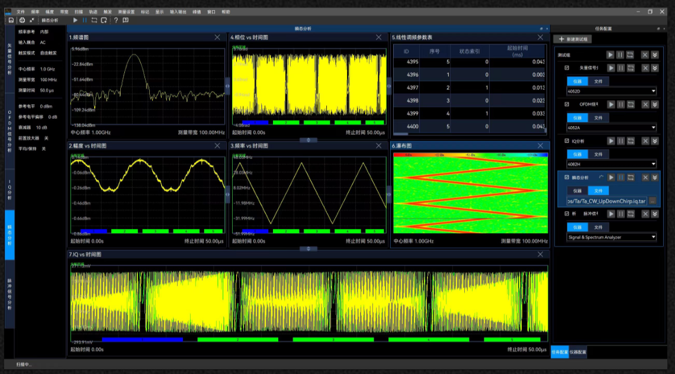Click the print icon in the toolbar
Screen dimensions: 675x374
coord(22,20)
